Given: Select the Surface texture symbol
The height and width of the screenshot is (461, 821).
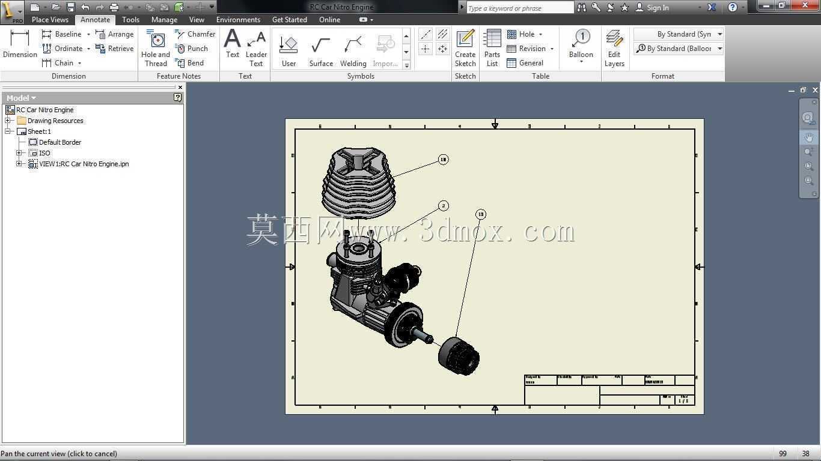Looking at the screenshot, I should coord(321,51).
